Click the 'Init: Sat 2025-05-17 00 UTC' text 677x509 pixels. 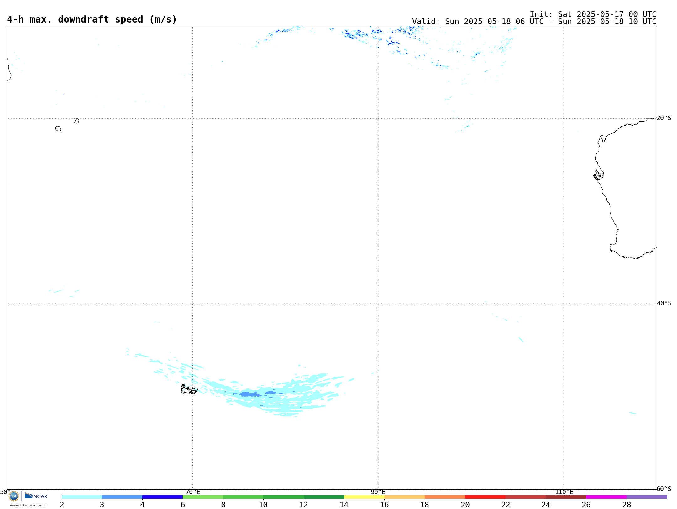pyautogui.click(x=593, y=14)
